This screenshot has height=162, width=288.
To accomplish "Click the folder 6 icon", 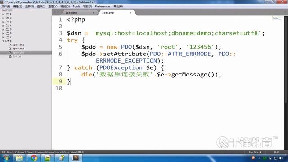I will click(7, 33).
